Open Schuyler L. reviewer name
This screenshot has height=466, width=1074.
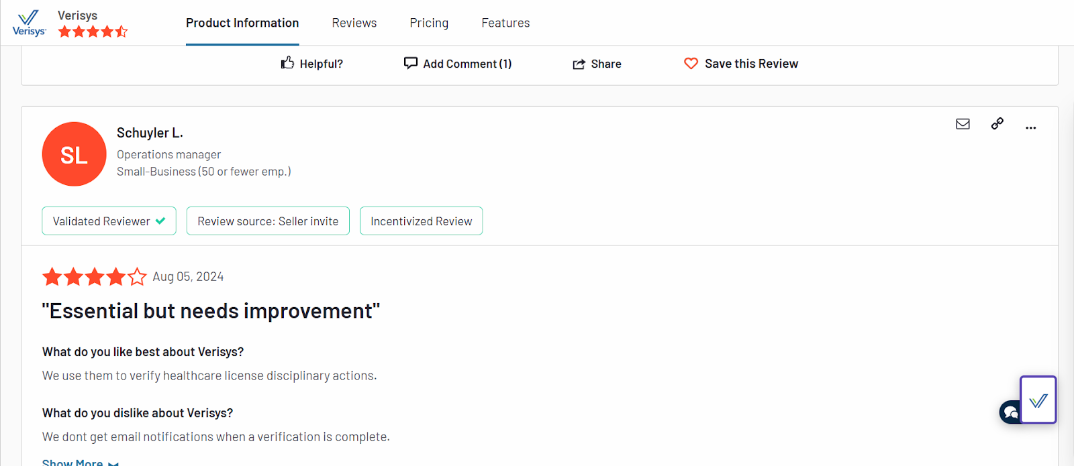point(150,133)
